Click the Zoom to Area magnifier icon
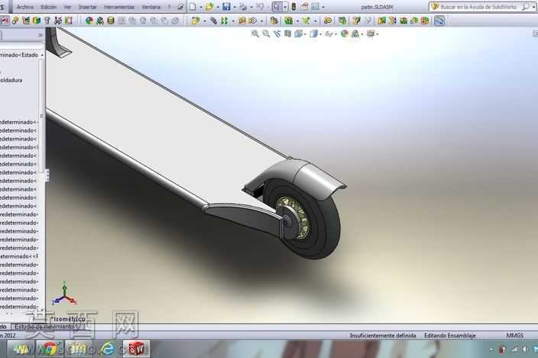The image size is (538, 358). click(266, 34)
